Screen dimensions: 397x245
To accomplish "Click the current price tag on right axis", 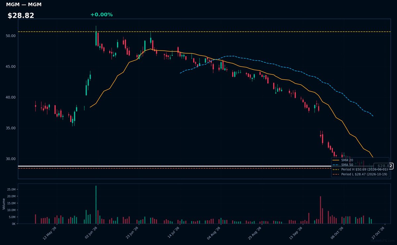I will pyautogui.click(x=383, y=166).
